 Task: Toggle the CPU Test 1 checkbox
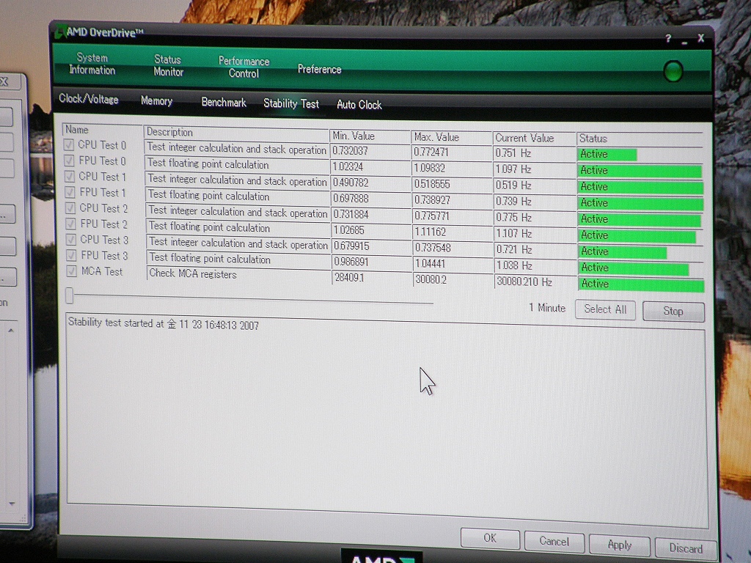point(70,176)
